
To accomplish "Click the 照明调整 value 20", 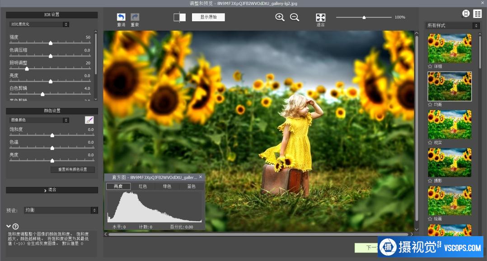I will [x=88, y=63].
